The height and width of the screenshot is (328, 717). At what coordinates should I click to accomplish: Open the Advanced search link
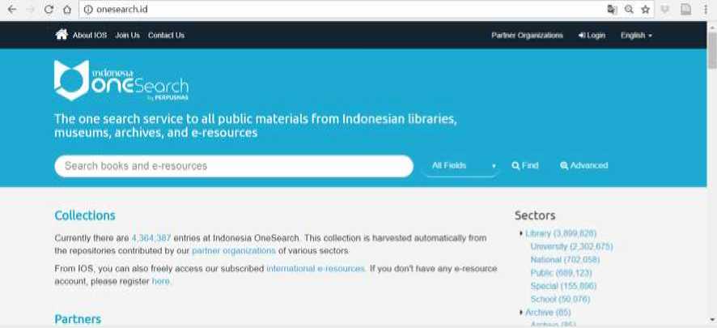coord(583,166)
